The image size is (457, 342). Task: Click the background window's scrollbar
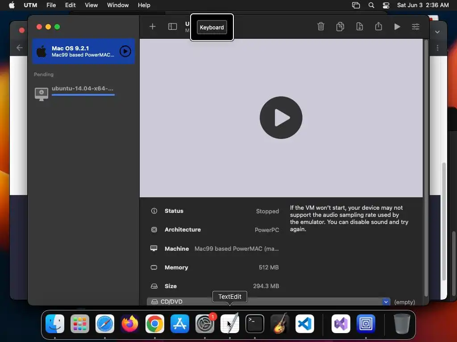tap(444, 221)
